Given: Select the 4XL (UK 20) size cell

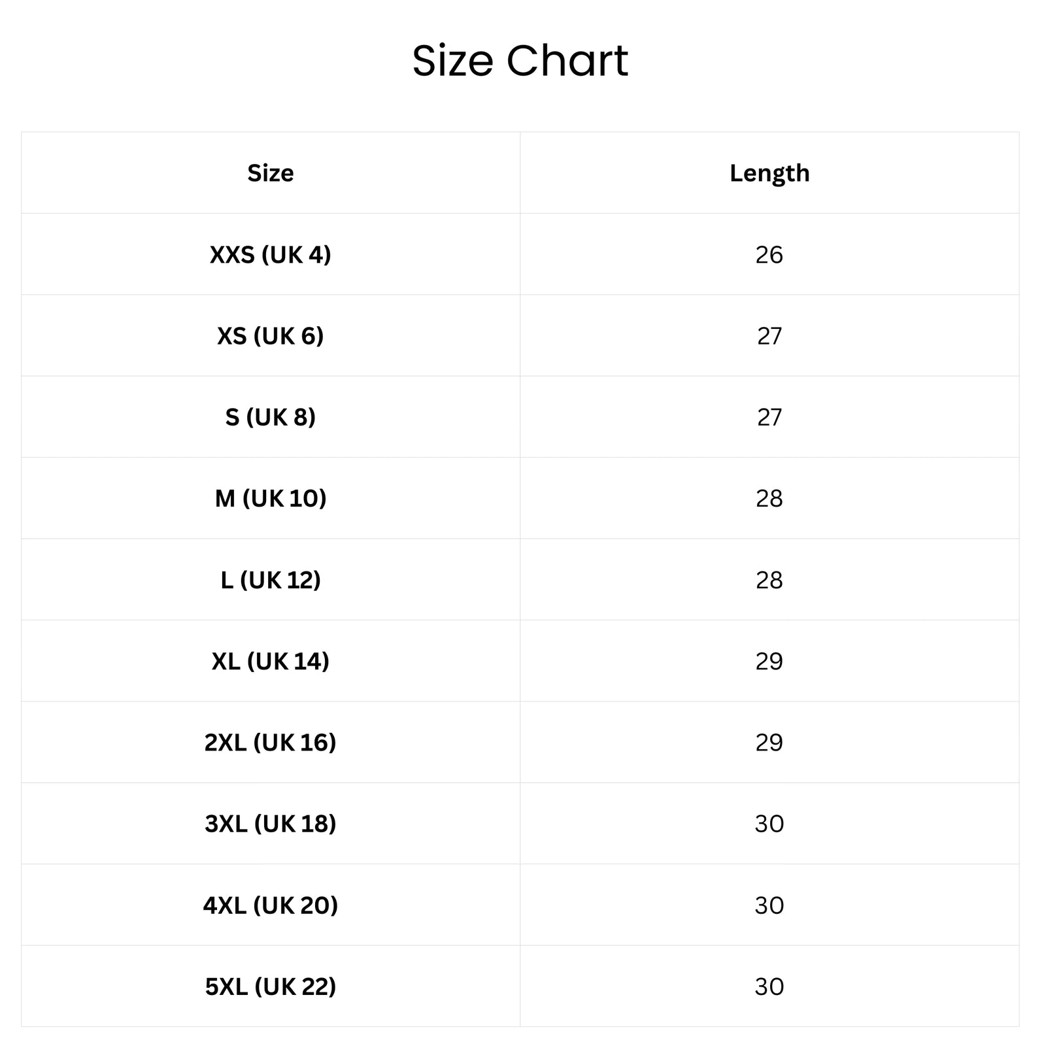Looking at the screenshot, I should 270,905.
